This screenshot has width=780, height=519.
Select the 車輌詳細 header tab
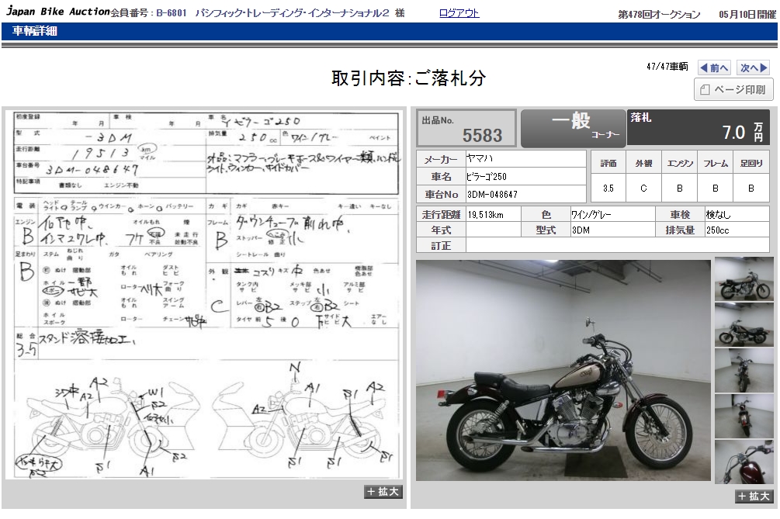tap(35, 32)
